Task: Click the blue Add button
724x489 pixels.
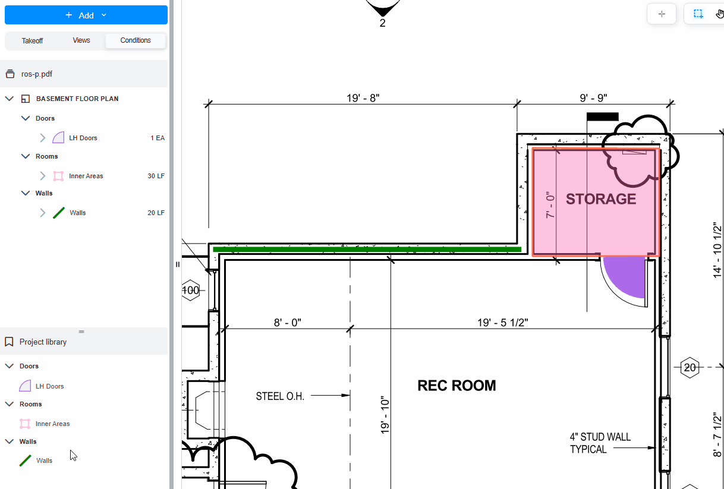Action: click(x=86, y=15)
